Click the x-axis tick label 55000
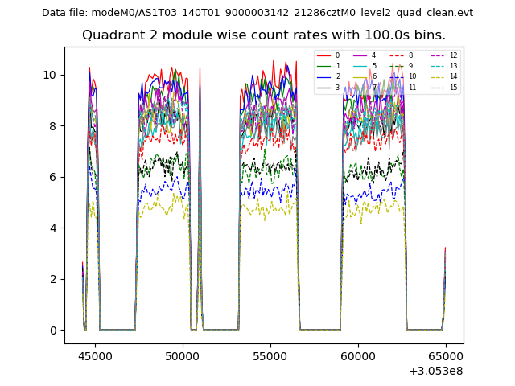This screenshot has height=386, width=515. (270, 356)
